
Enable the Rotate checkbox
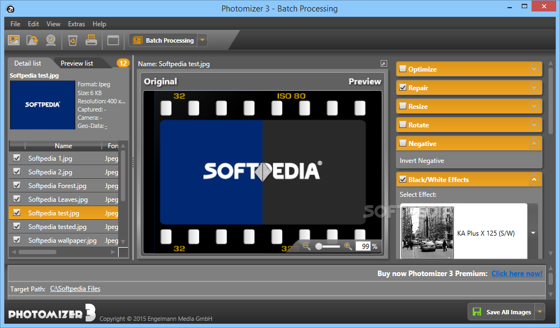click(403, 125)
